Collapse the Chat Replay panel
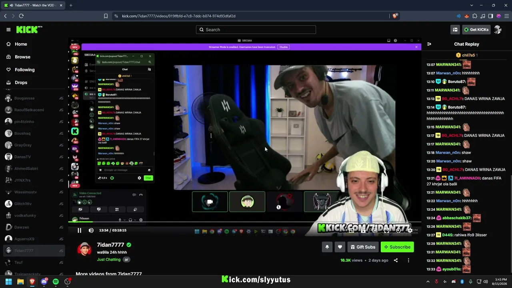 (429, 44)
